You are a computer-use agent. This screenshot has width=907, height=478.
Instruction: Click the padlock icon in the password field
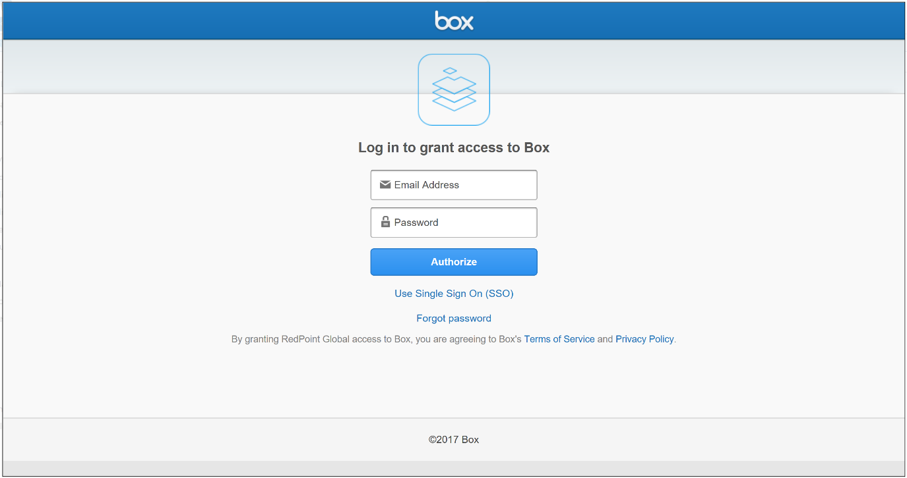(x=385, y=223)
